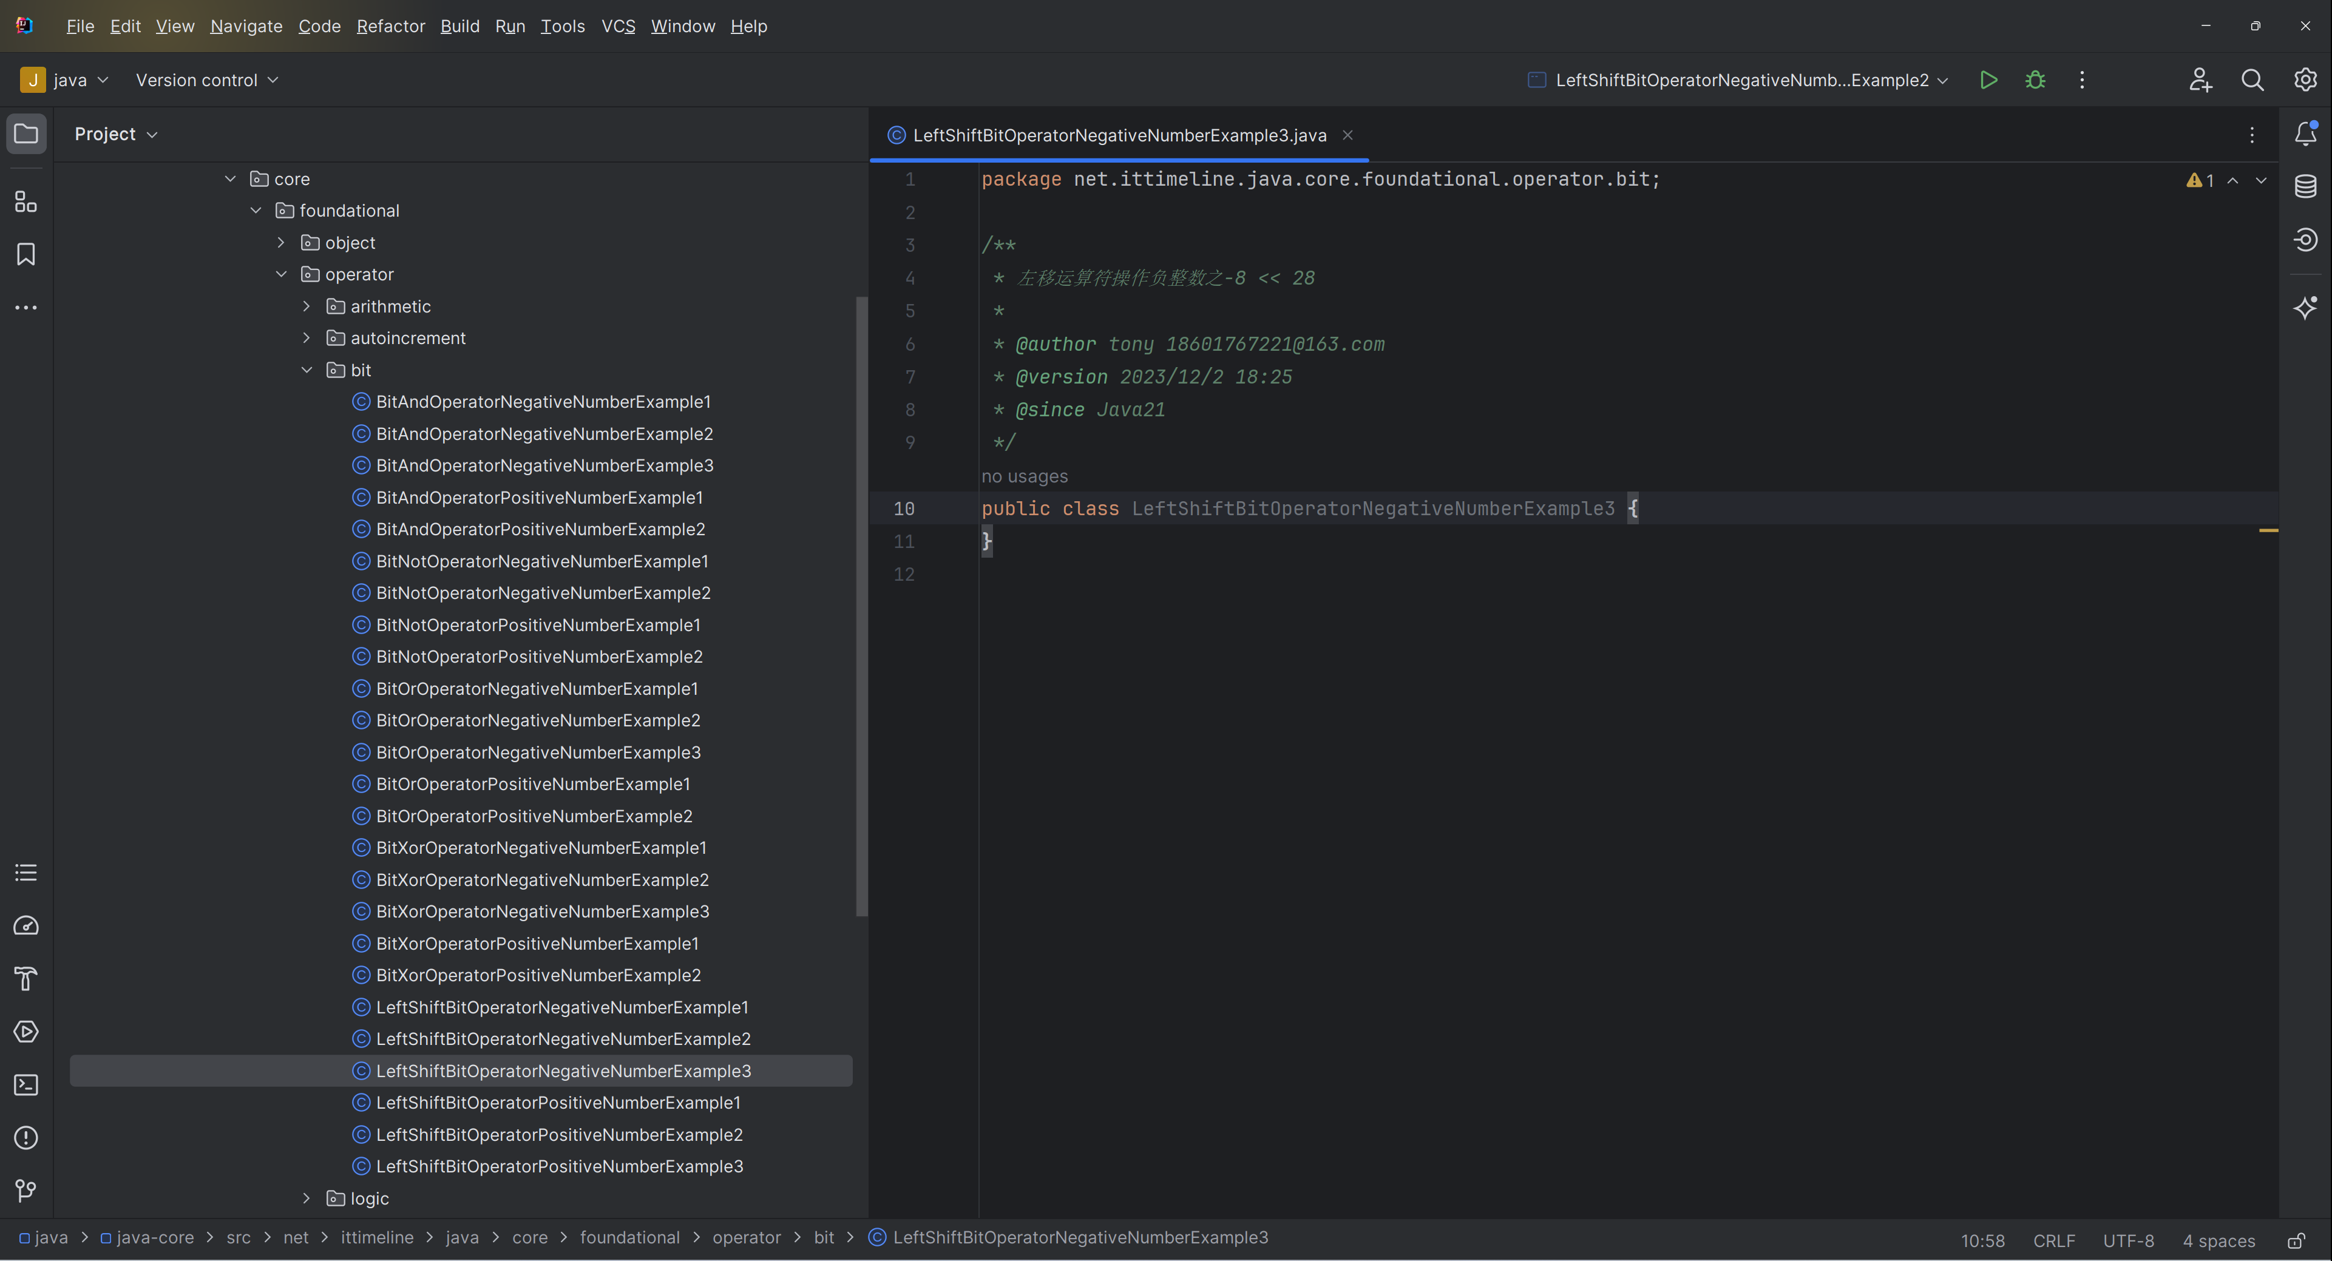Open the Terminal tool window icon
Image resolution: width=2332 pixels, height=1261 pixels.
pos(26,1084)
